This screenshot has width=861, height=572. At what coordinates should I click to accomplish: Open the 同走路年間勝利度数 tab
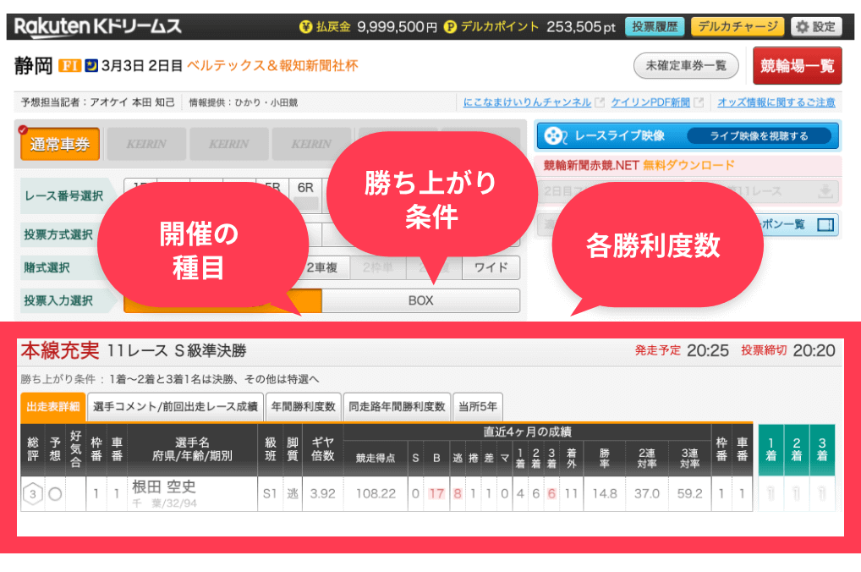pyautogui.click(x=397, y=407)
